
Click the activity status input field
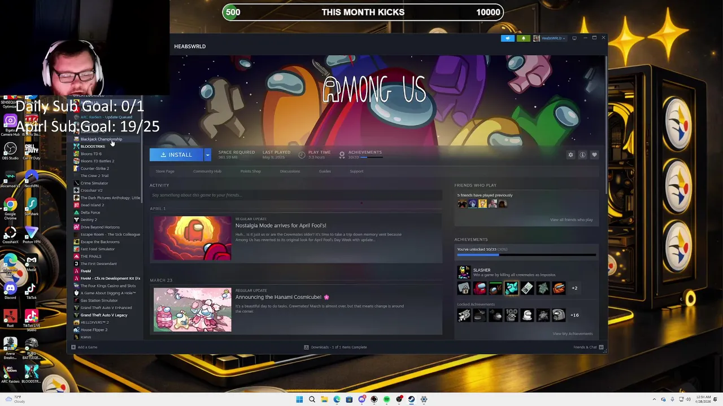(x=296, y=195)
